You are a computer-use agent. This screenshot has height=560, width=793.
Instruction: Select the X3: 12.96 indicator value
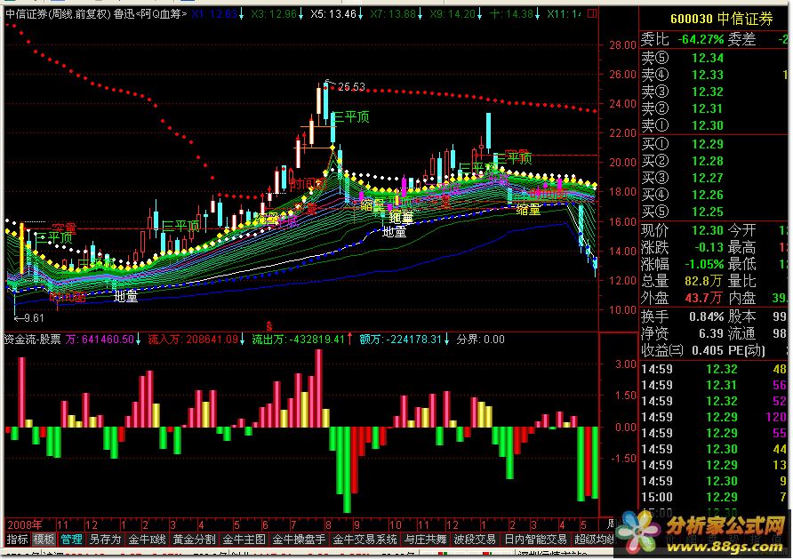(x=276, y=13)
